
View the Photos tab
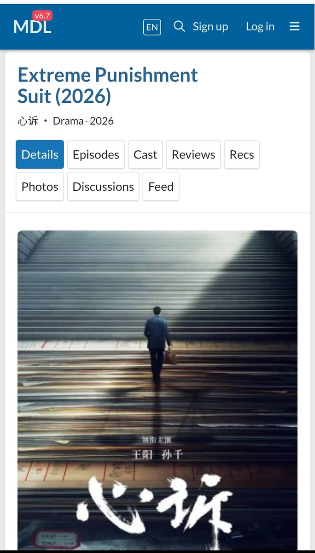point(40,187)
